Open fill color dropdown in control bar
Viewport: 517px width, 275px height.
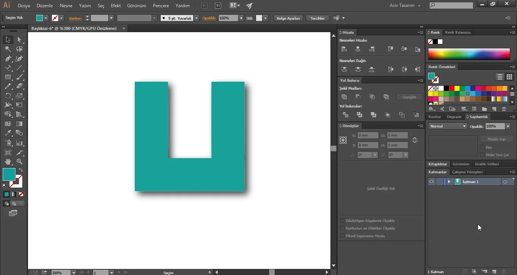pyautogui.click(x=46, y=18)
